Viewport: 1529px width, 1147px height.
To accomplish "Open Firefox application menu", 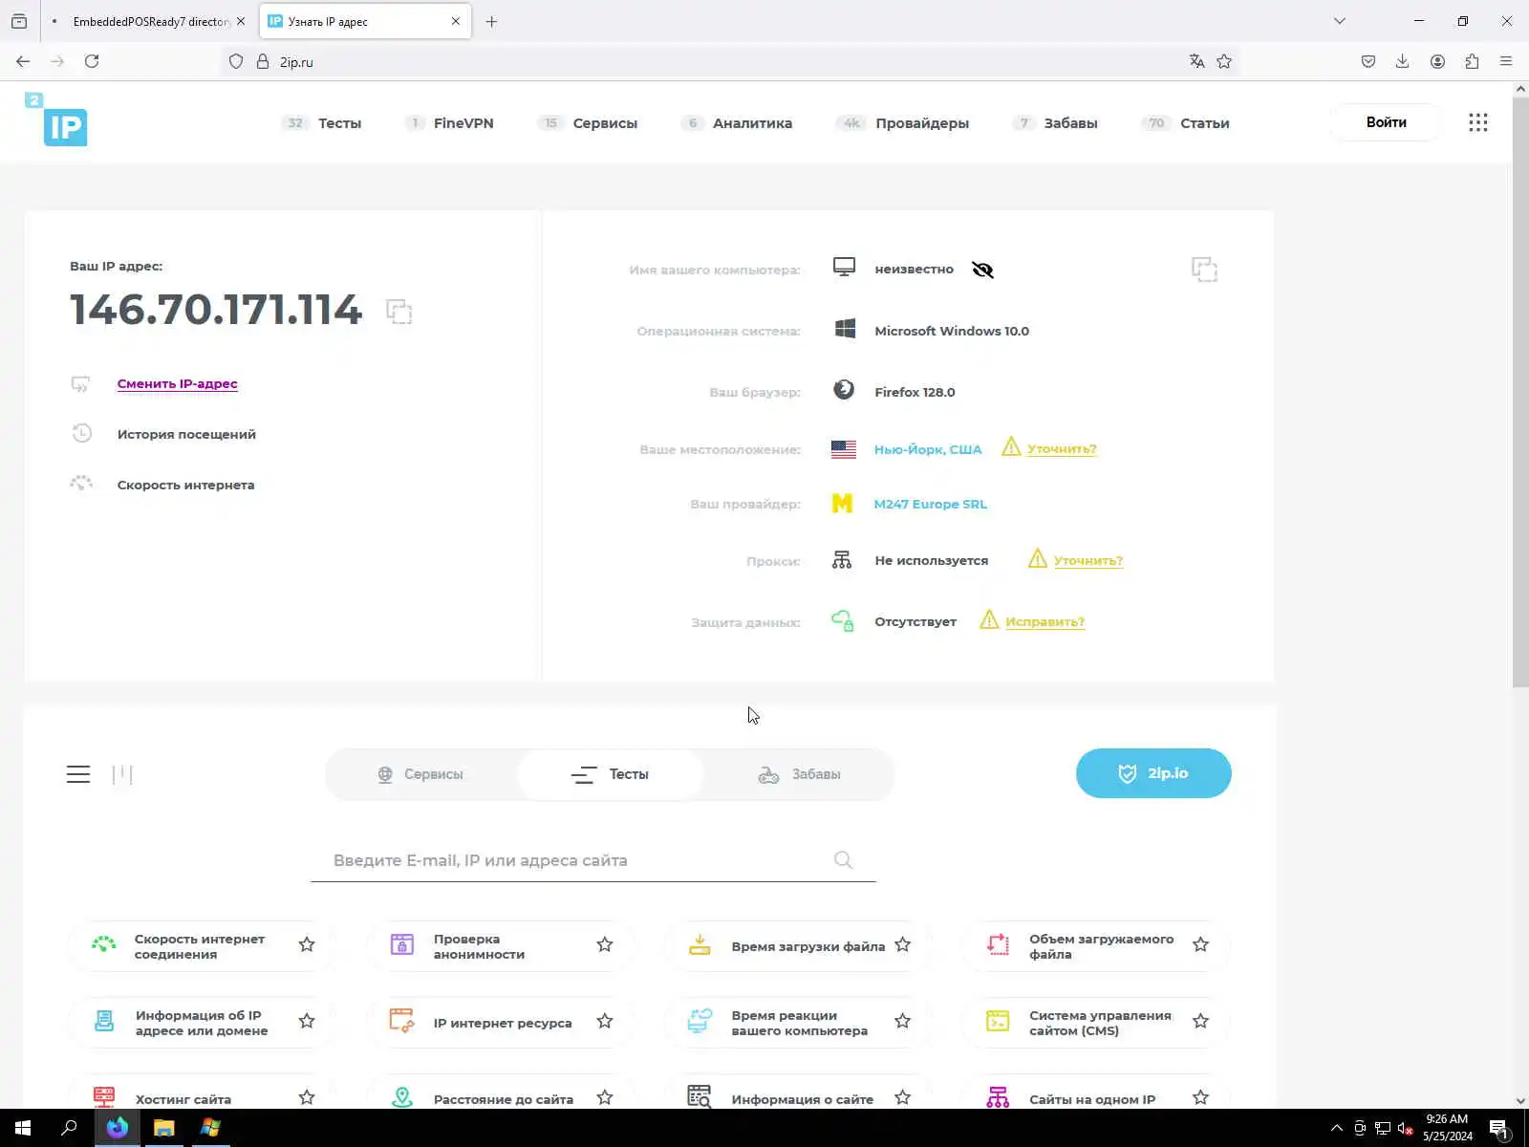I will (x=1506, y=61).
